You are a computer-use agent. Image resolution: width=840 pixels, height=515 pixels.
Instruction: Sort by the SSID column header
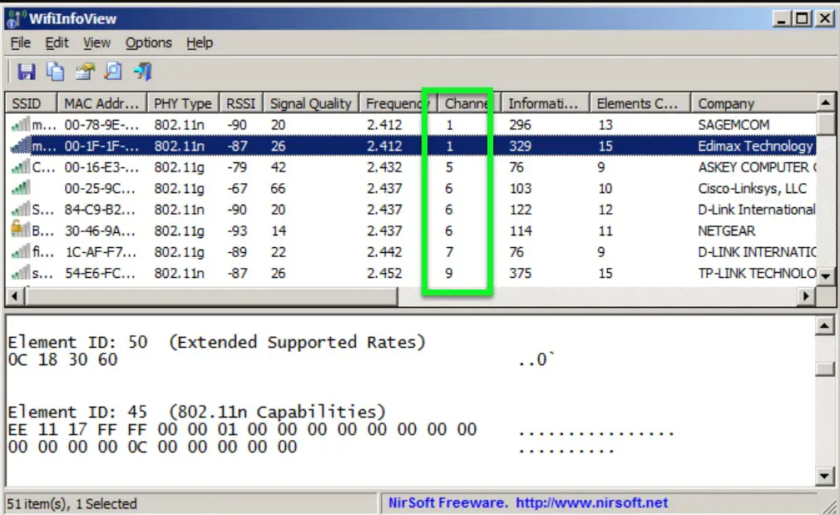(31, 103)
